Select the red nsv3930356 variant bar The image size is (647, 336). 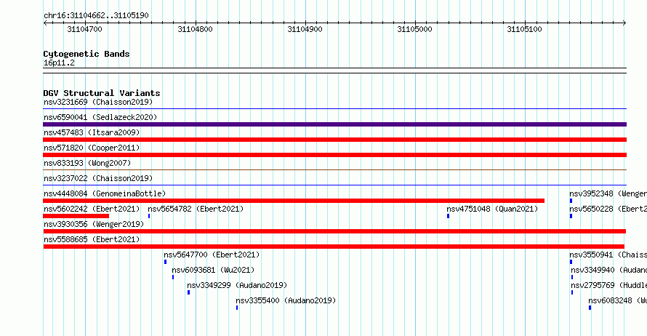coord(334,231)
